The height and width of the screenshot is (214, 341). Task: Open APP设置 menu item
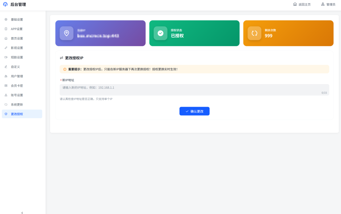tap(22, 29)
